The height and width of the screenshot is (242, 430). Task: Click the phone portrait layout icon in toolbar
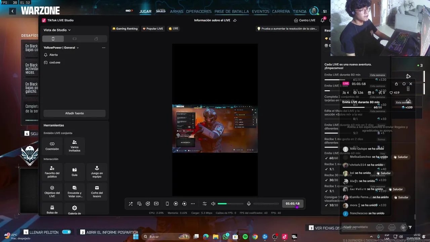167,204
